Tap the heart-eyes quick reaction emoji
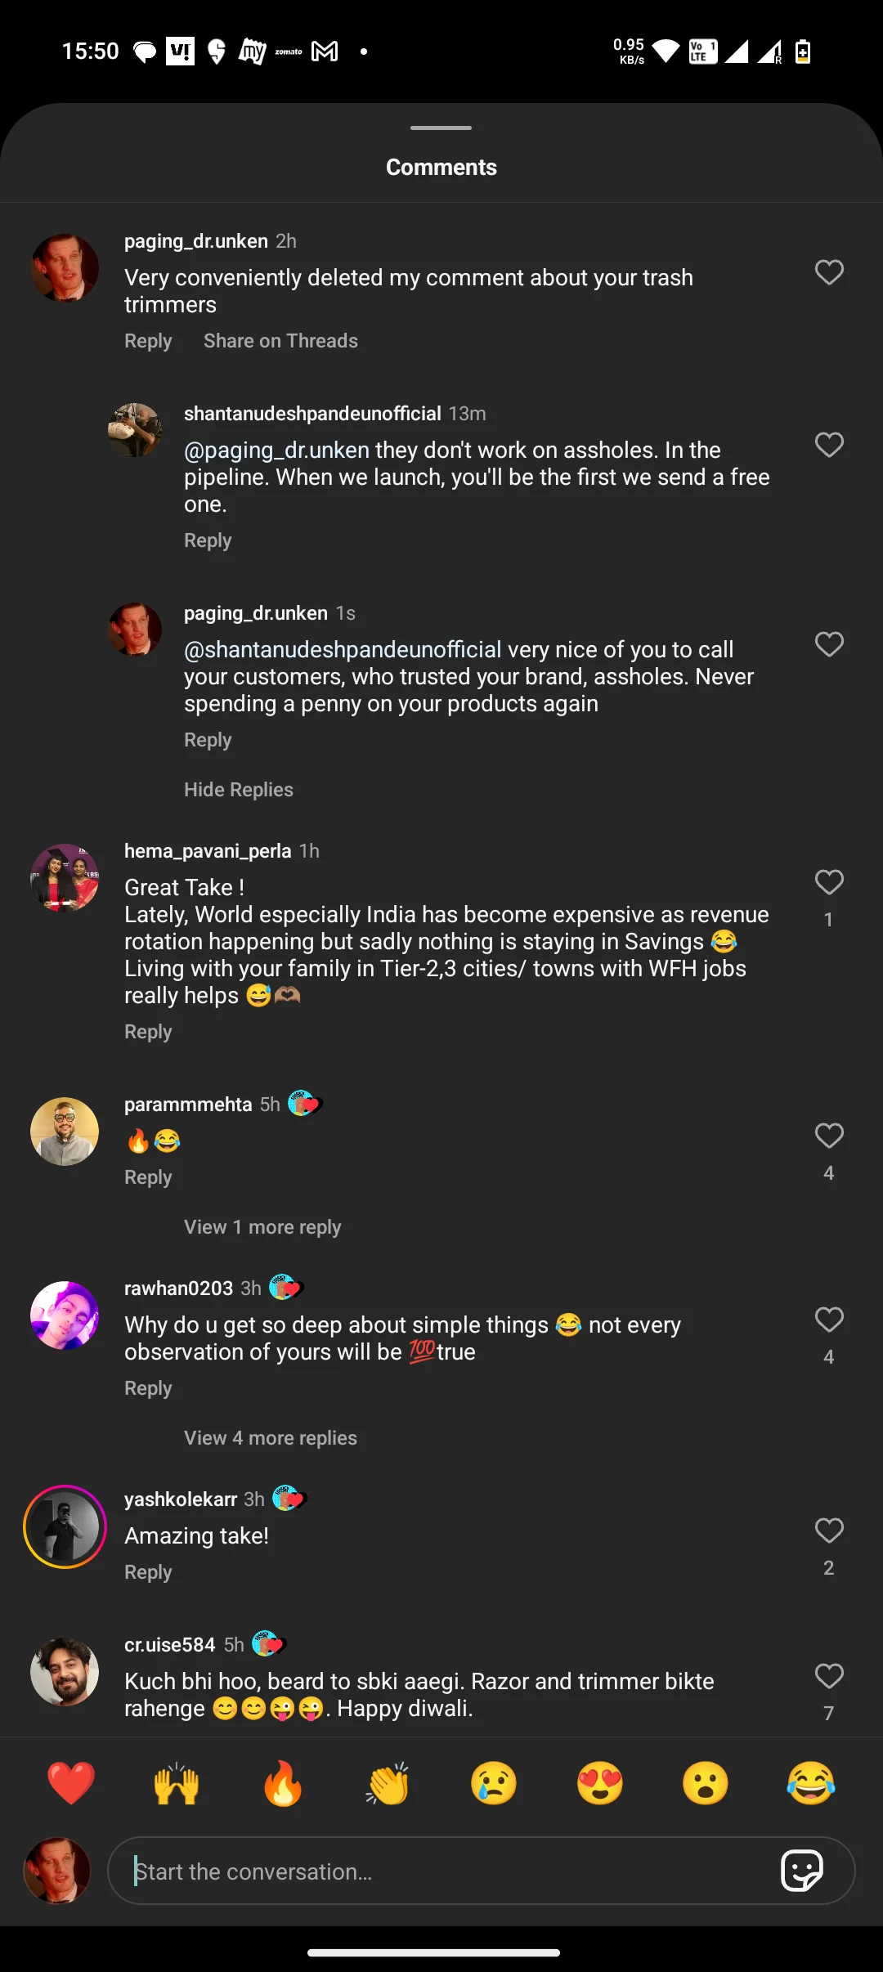 coord(600,1783)
